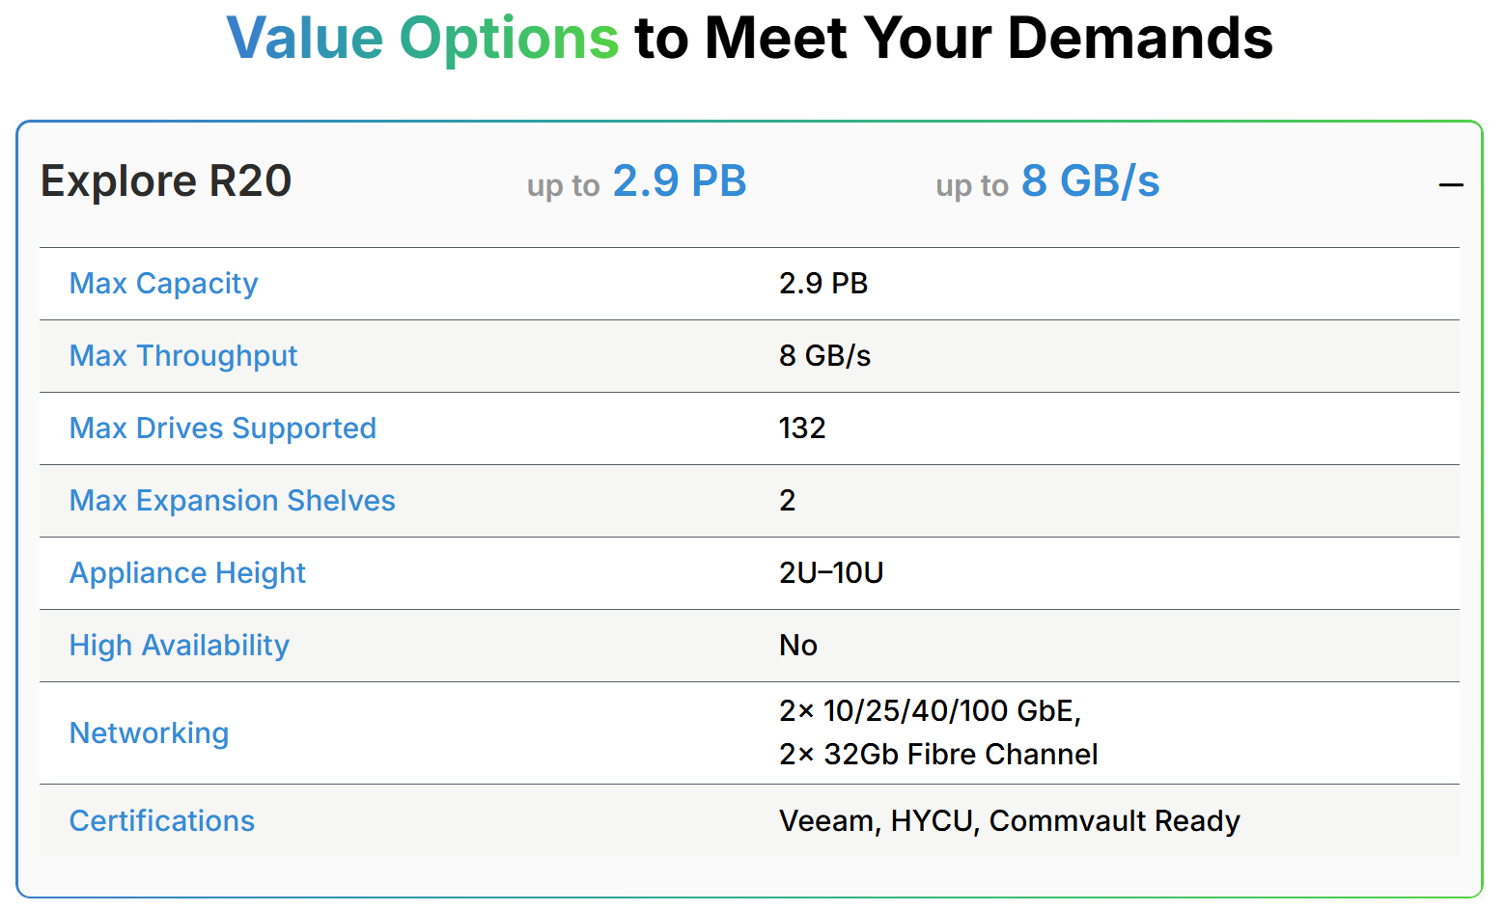The height and width of the screenshot is (911, 1505).
Task: Select the Appliance Height label
Action: (x=187, y=573)
